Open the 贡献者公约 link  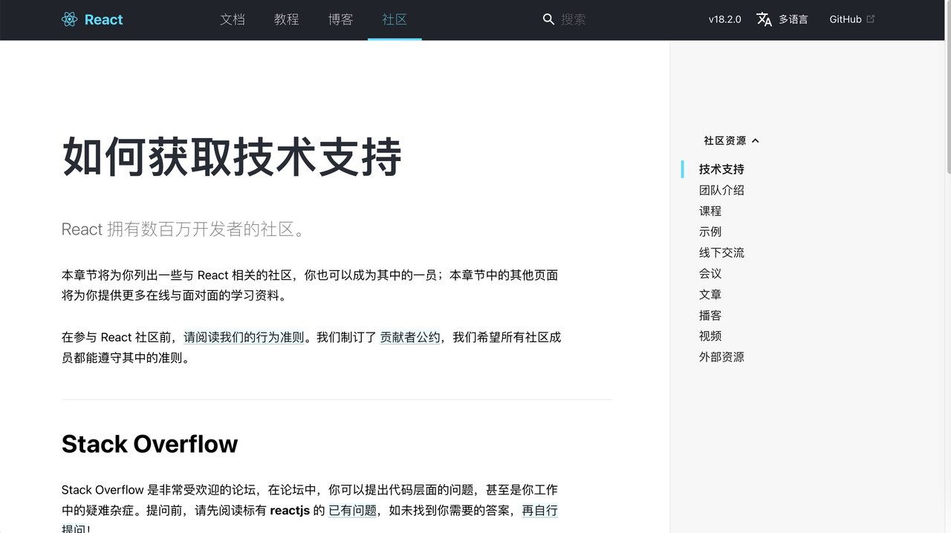point(410,337)
